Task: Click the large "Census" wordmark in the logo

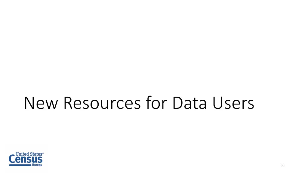Action: tap(26, 159)
